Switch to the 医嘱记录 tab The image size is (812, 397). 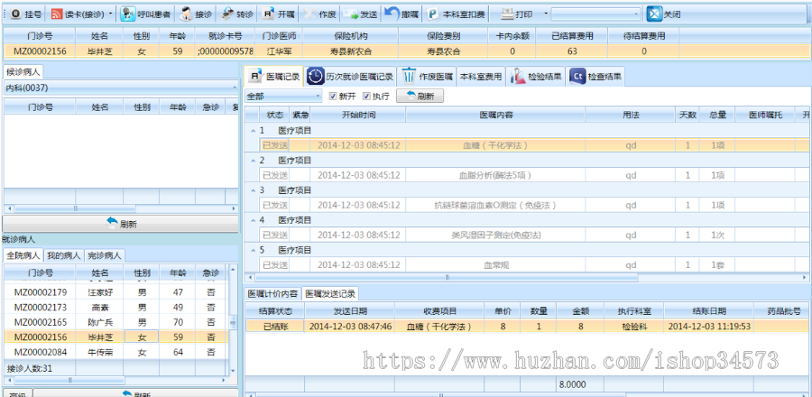(274, 77)
